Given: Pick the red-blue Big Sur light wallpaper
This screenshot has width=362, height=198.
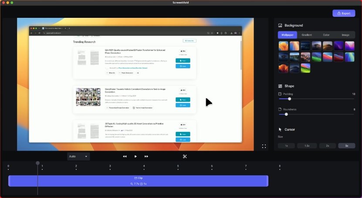Looking at the screenshot, I should point(328,57).
